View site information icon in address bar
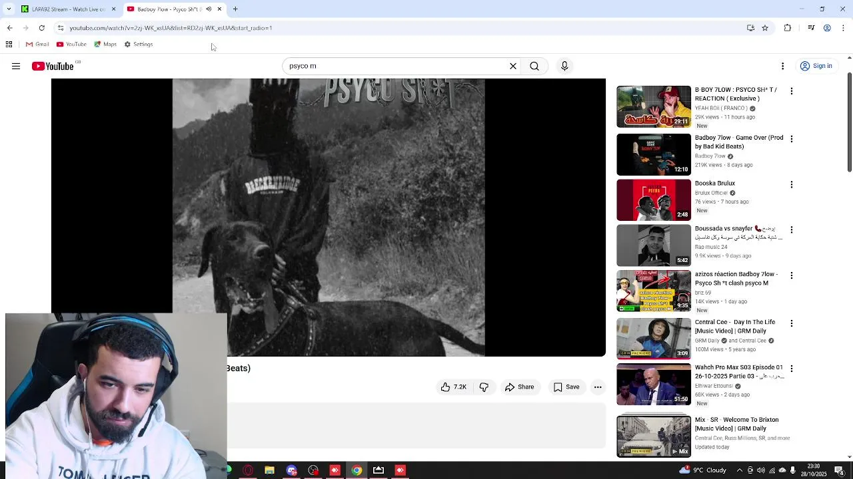The height and width of the screenshot is (479, 853). [60, 28]
